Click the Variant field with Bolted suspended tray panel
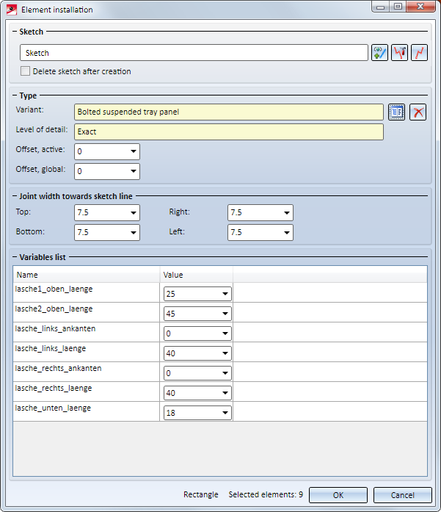This screenshot has height=512, width=441. (x=229, y=112)
